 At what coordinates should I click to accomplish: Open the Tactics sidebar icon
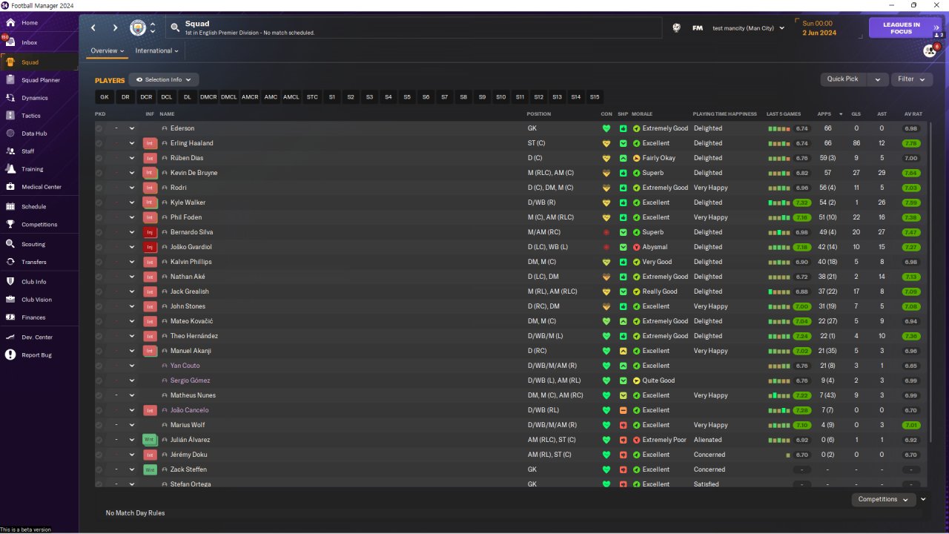(x=10, y=116)
